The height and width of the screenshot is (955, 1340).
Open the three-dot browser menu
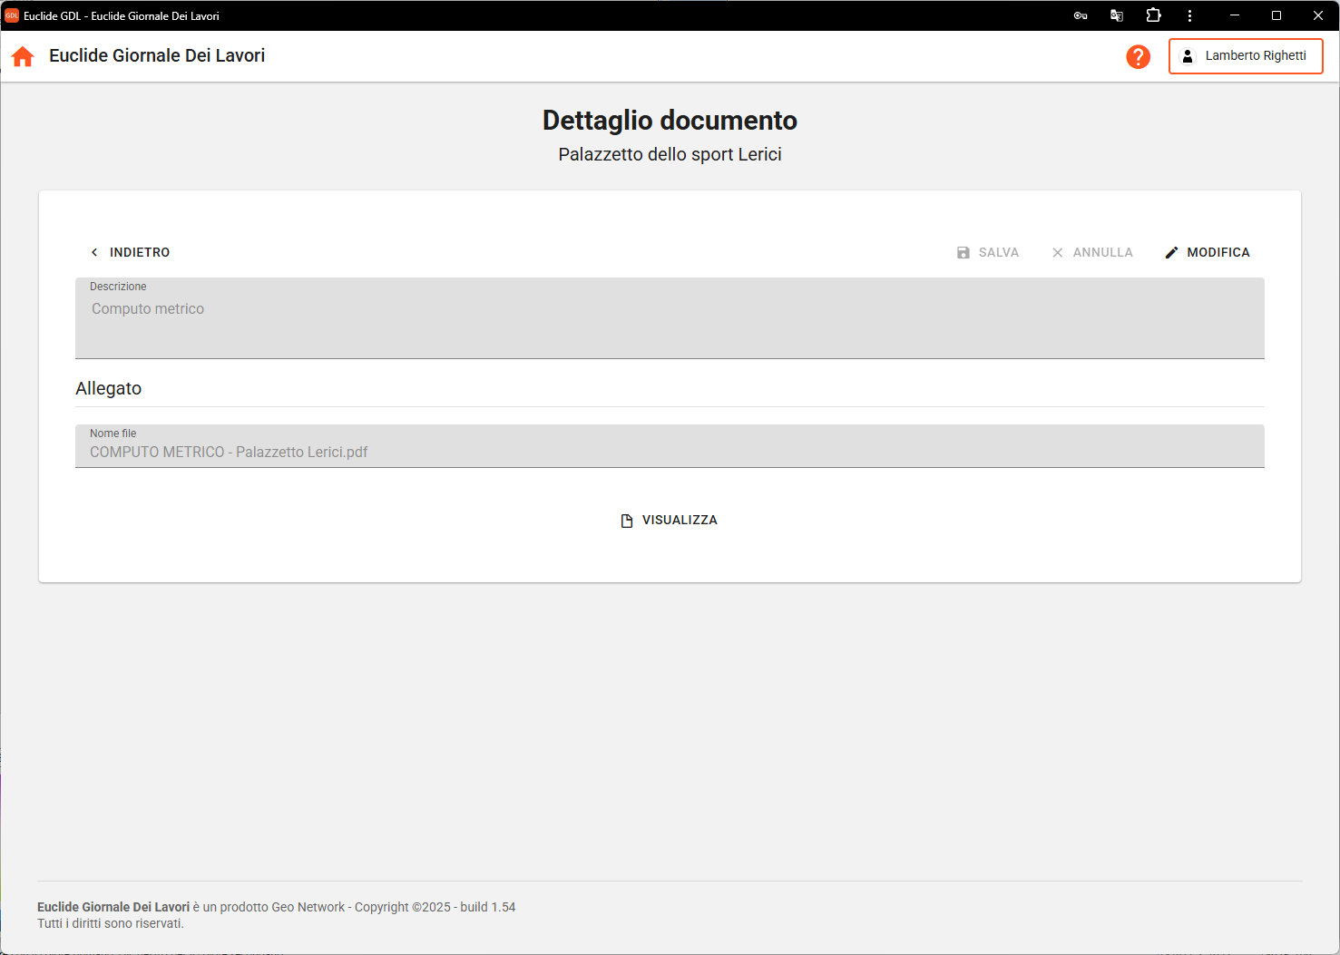(1189, 15)
